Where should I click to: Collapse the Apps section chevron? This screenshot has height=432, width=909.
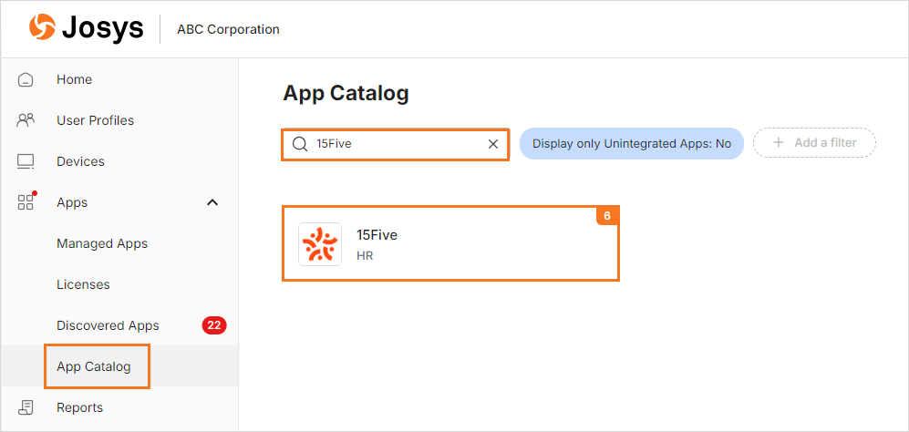coord(212,202)
